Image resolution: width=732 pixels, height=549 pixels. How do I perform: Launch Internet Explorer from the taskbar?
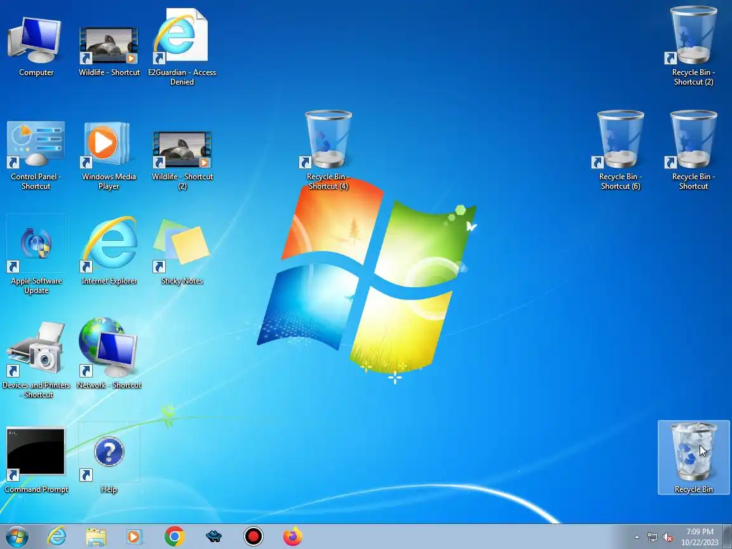coord(57,536)
